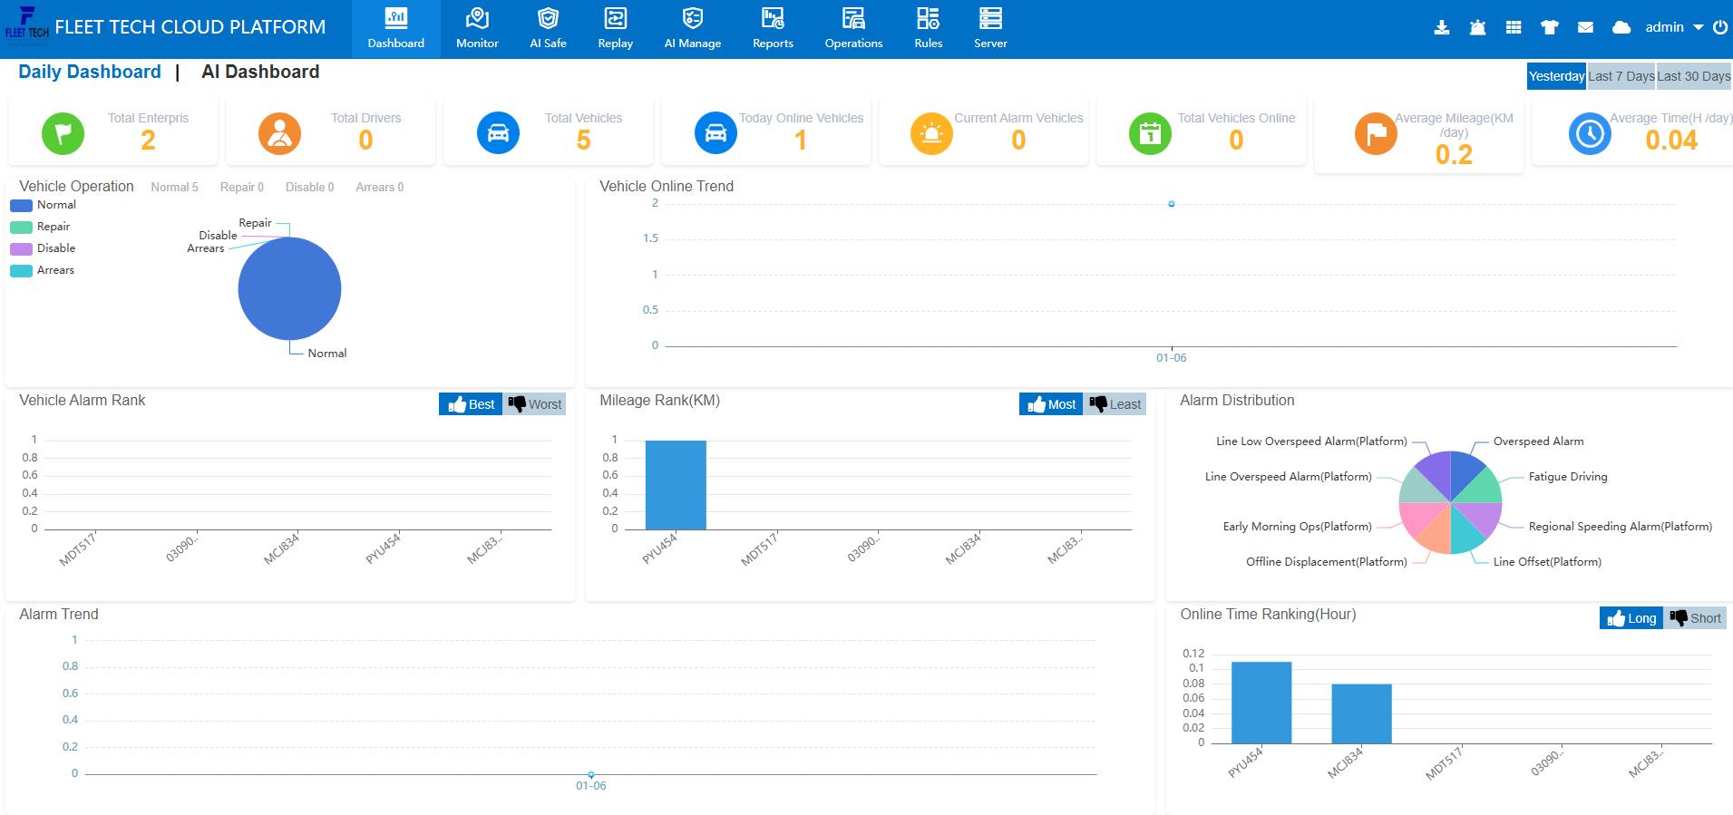Click the download icon in the header
This screenshot has width=1733, height=815.
[x=1441, y=28]
